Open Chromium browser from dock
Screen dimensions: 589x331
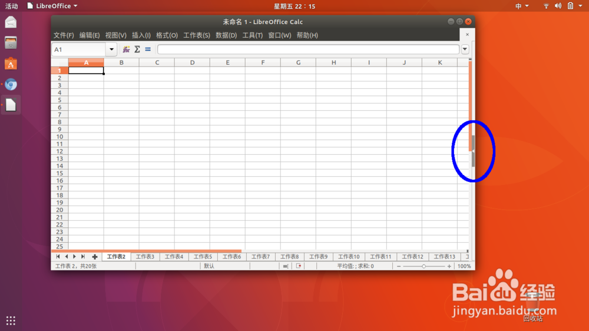[11, 85]
